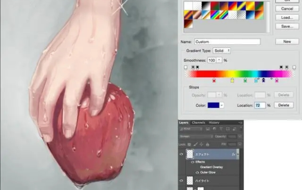Select the black-to-white gradient preset
This screenshot has height=190, width=302.
point(206,6)
